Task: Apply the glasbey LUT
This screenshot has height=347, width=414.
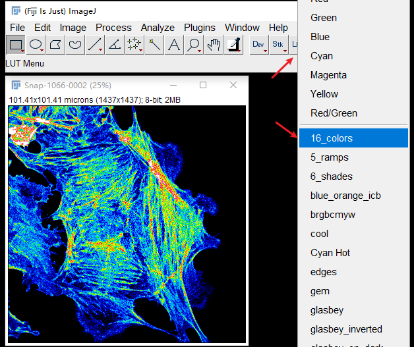Action: [x=353, y=310]
